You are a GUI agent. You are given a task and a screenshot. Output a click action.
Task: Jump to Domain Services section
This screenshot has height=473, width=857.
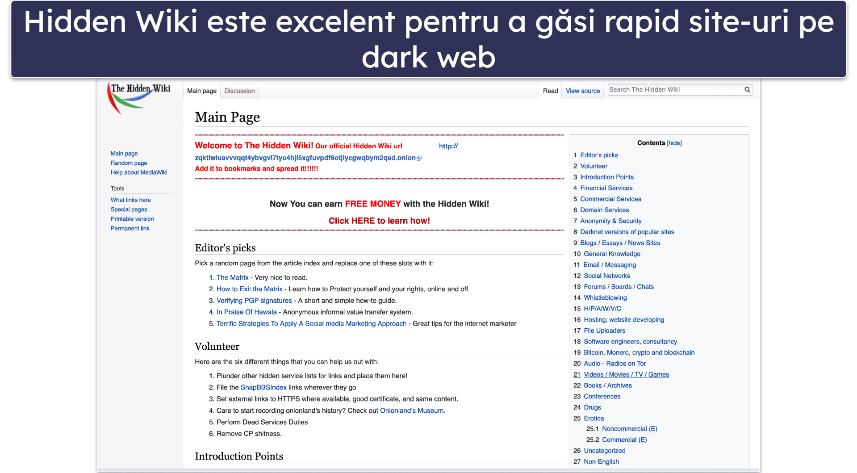(604, 210)
